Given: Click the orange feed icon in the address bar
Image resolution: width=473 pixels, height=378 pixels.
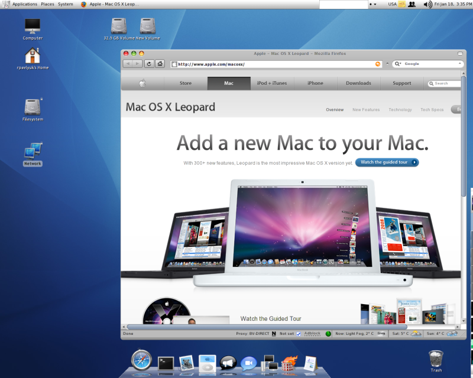Looking at the screenshot, I should click(378, 64).
